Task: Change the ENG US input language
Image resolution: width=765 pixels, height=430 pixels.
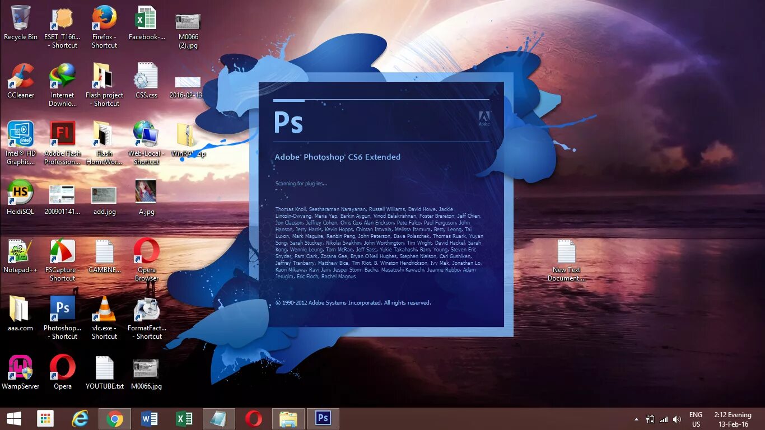Action: (x=696, y=419)
